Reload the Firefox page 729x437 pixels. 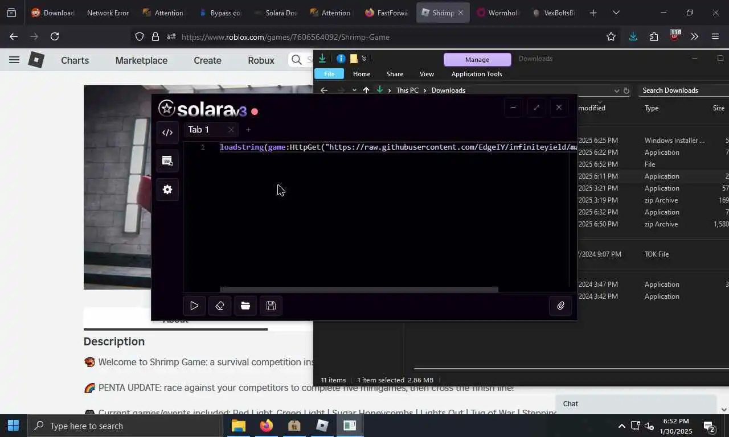tap(55, 36)
